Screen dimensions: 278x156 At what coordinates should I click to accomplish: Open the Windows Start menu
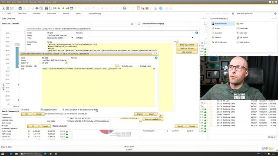(3, 154)
